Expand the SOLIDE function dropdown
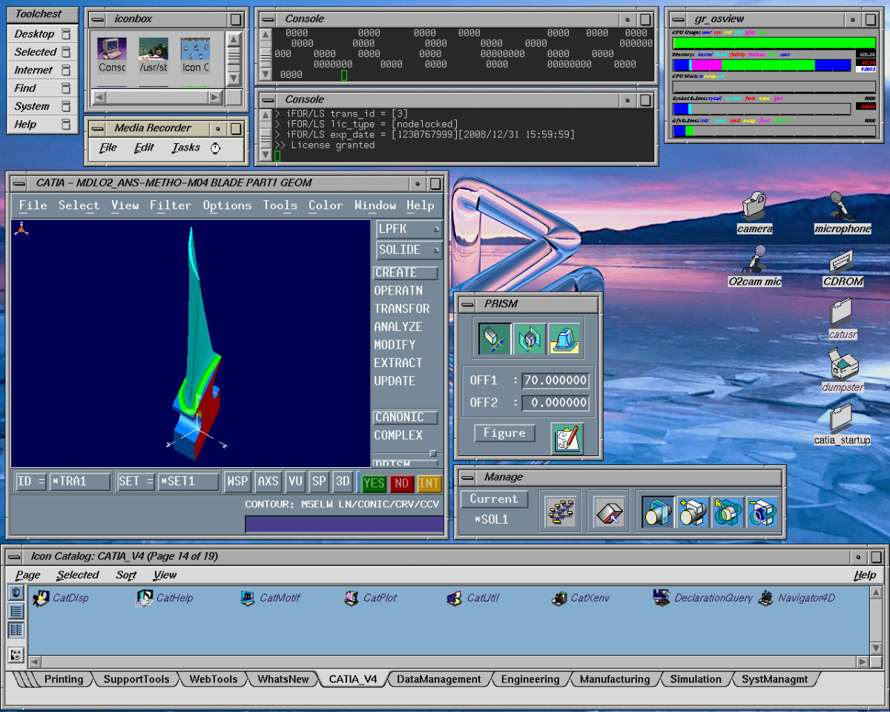This screenshot has width=890, height=712. (x=409, y=250)
